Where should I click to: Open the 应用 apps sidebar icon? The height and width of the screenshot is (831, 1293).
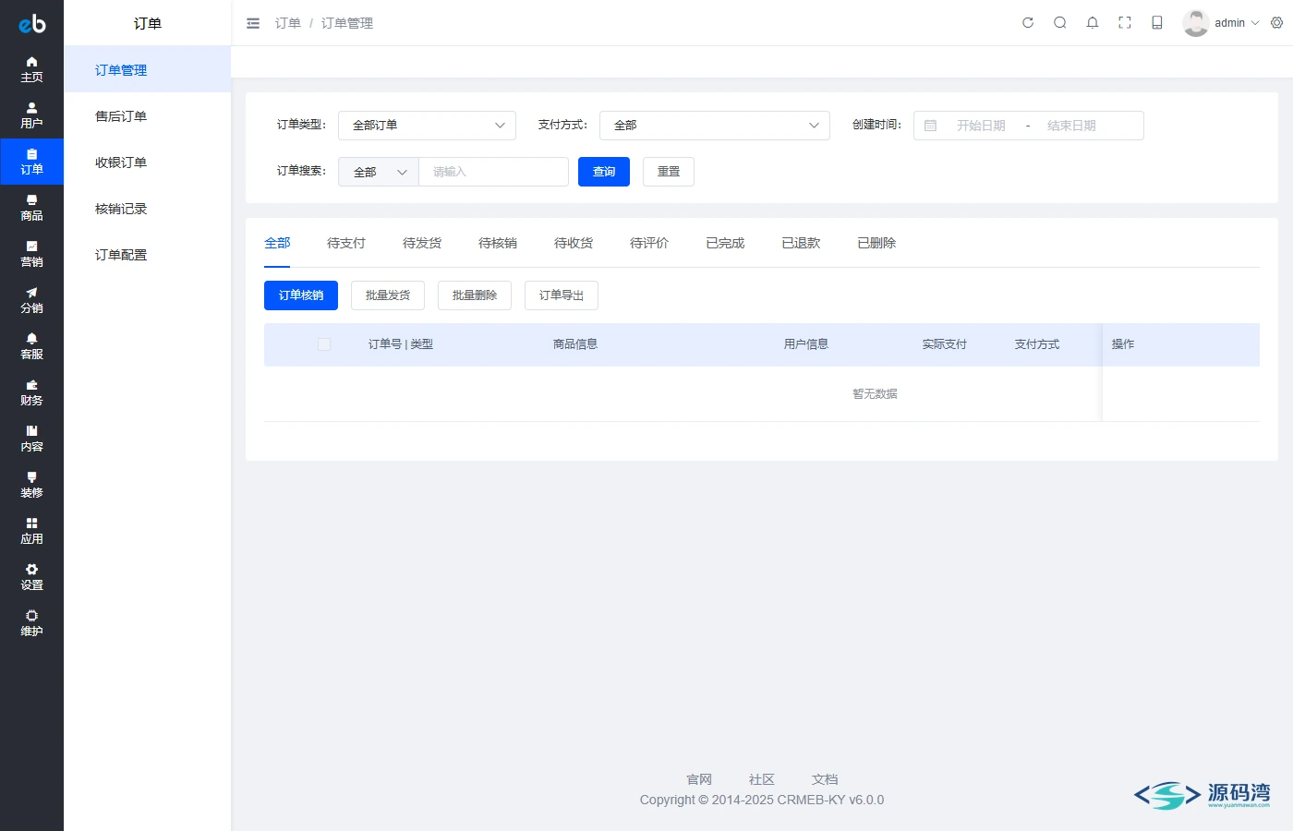coord(31,531)
